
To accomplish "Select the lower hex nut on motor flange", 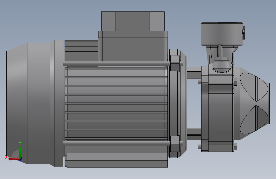I will 175,144.
